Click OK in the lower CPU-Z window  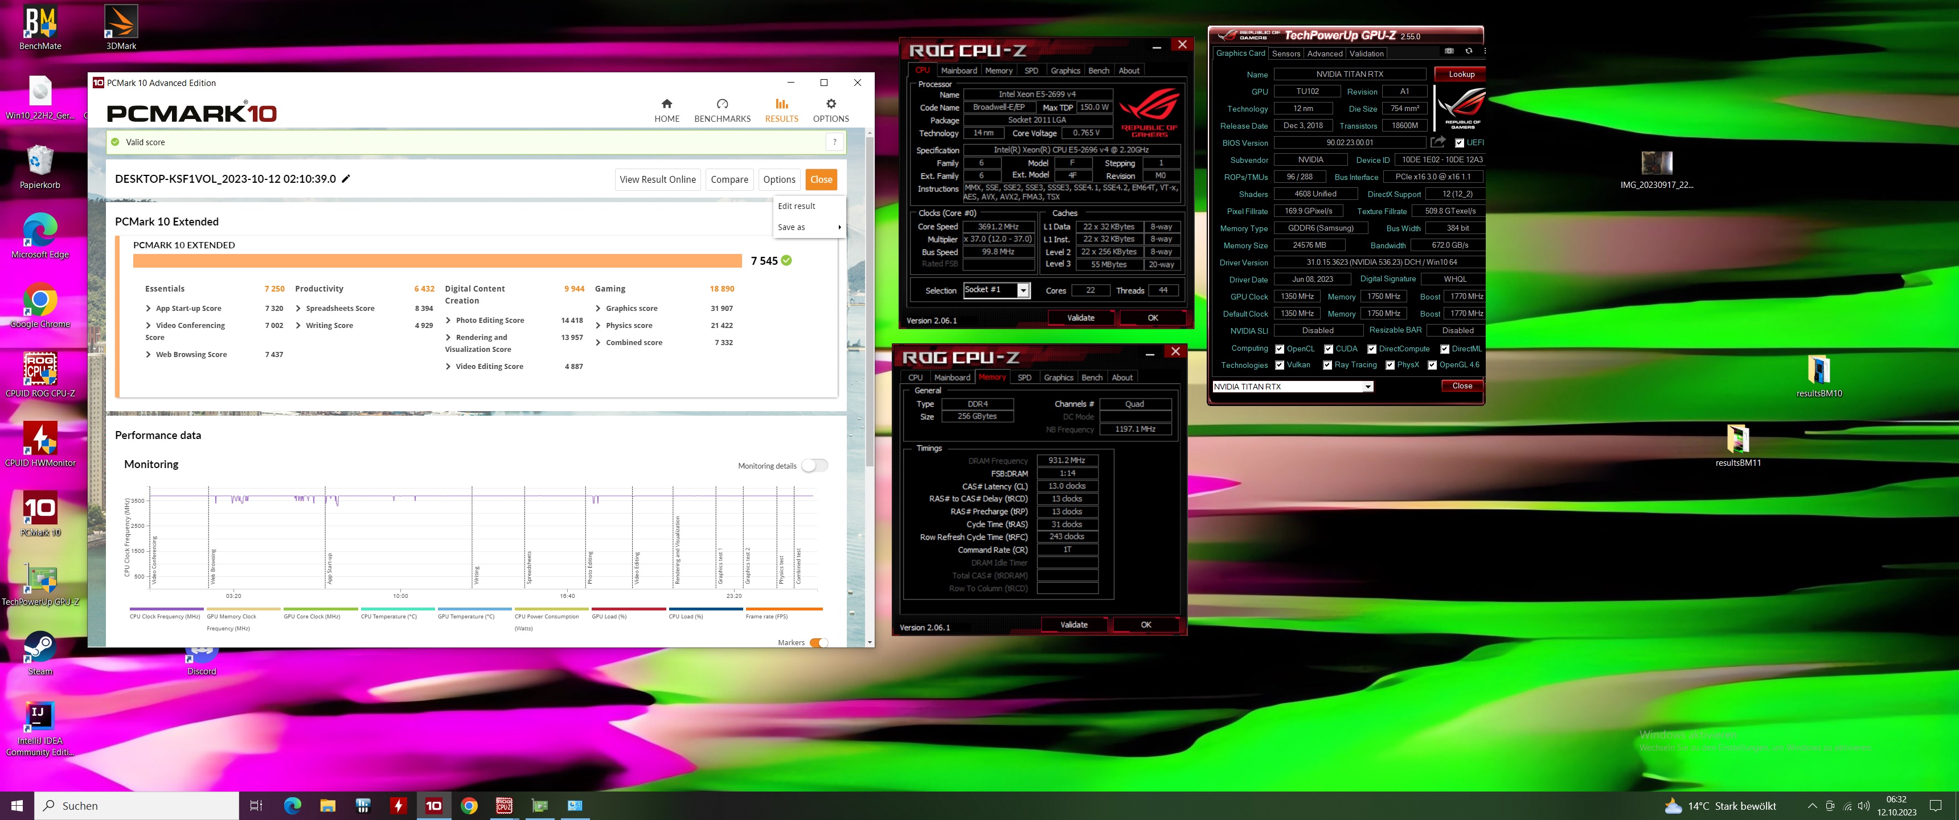pos(1145,625)
